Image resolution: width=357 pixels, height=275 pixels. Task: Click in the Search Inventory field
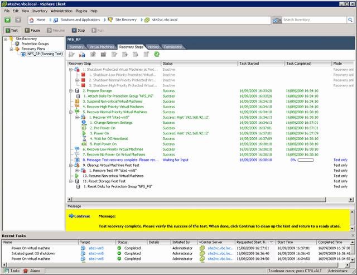tap(314, 20)
